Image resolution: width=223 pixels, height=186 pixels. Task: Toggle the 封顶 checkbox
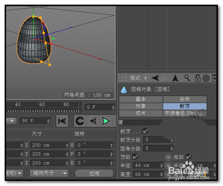click(x=145, y=131)
